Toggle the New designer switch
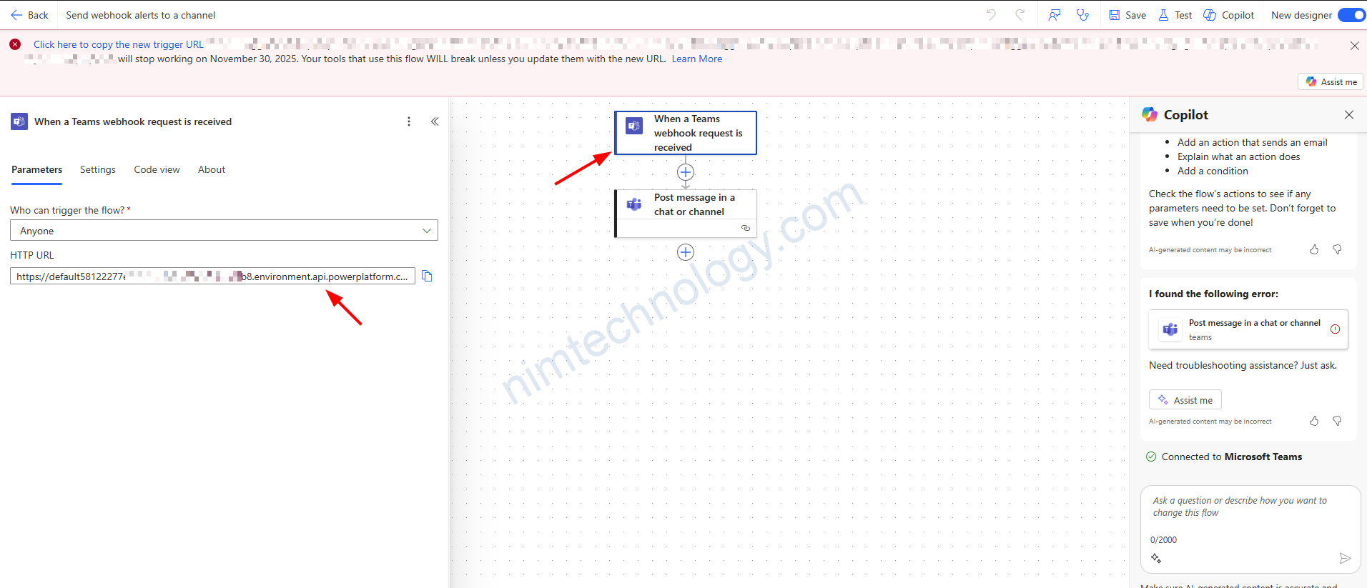 (x=1351, y=15)
